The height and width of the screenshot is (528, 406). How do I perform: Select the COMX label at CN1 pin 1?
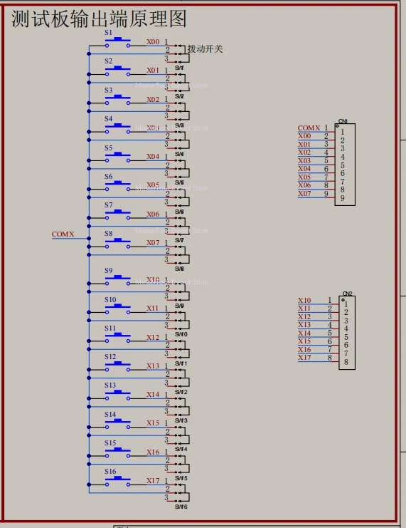309,128
